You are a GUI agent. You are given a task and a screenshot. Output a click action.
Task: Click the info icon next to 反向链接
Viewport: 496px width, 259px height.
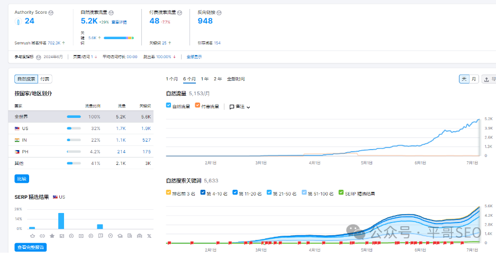click(x=219, y=12)
